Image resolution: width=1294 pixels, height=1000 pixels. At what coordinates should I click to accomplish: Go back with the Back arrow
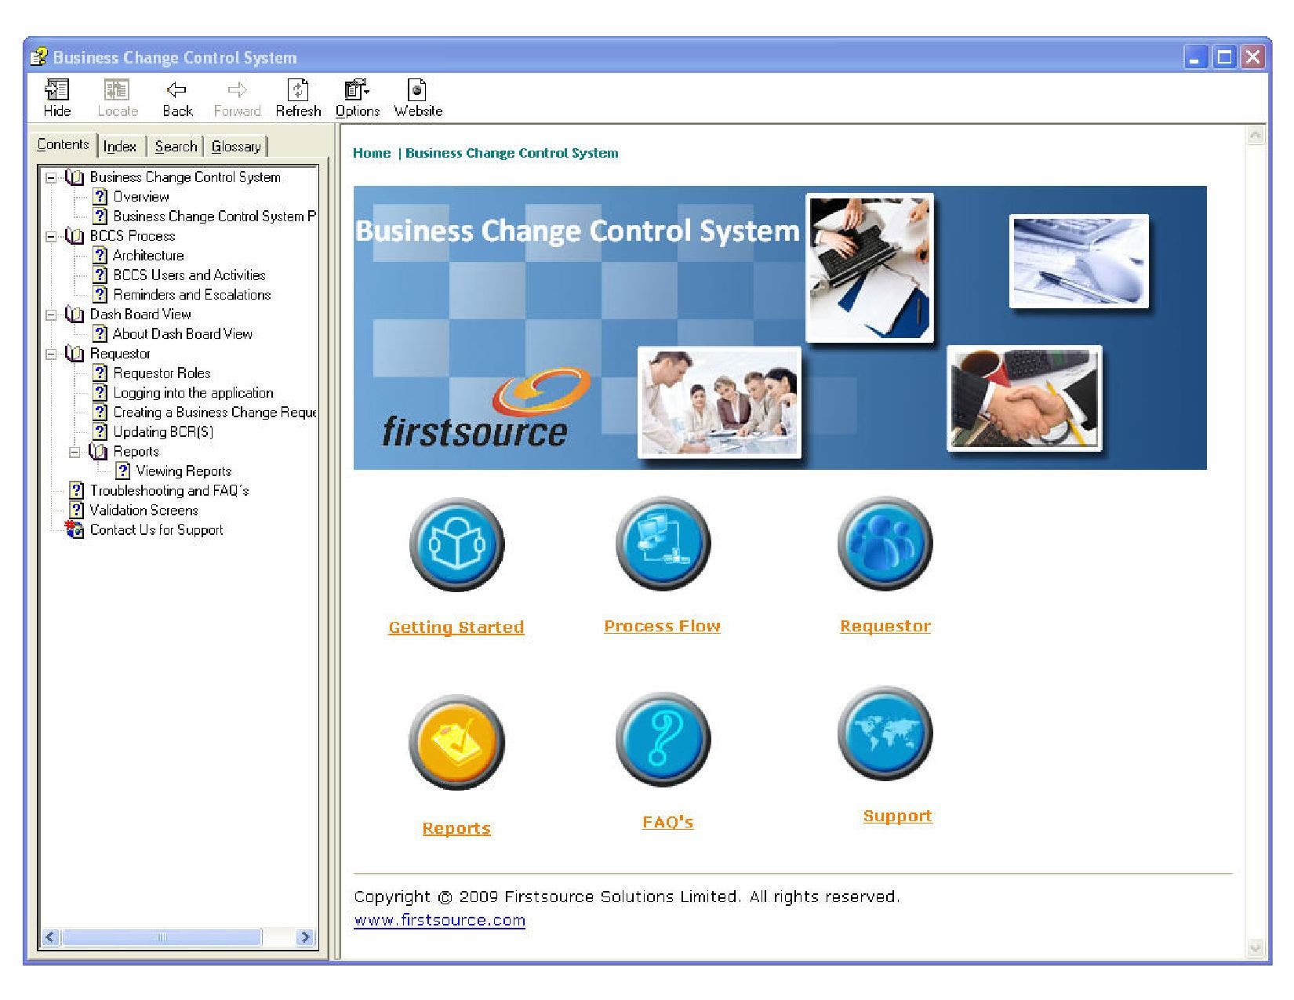point(177,98)
